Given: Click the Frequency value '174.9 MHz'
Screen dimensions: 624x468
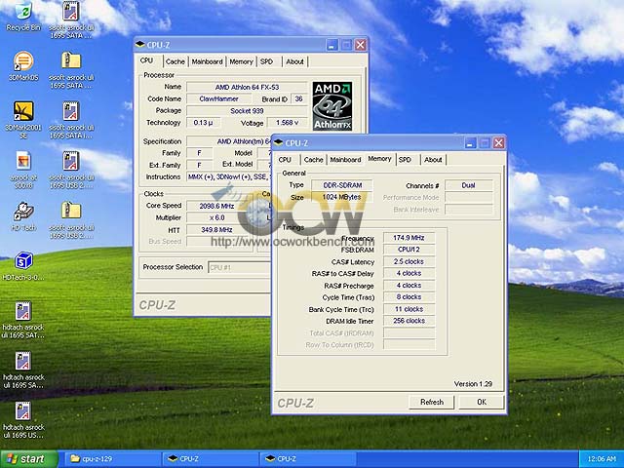Looking at the screenshot, I should (409, 238).
